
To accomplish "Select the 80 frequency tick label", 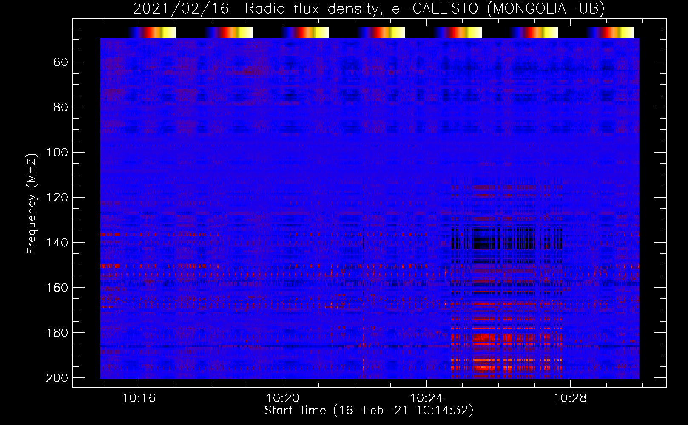I will (x=61, y=107).
